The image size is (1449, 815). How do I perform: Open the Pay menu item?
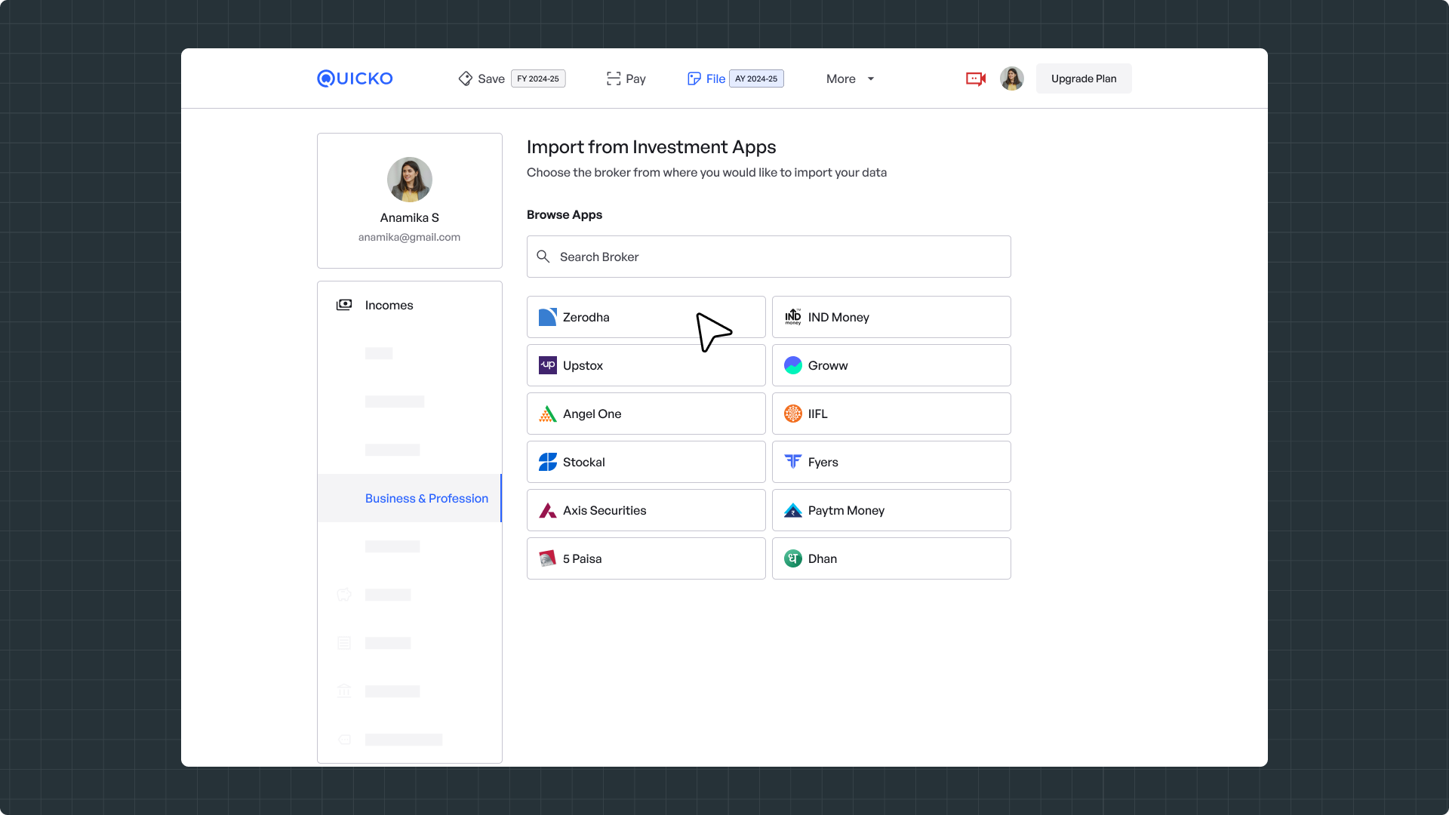point(626,78)
